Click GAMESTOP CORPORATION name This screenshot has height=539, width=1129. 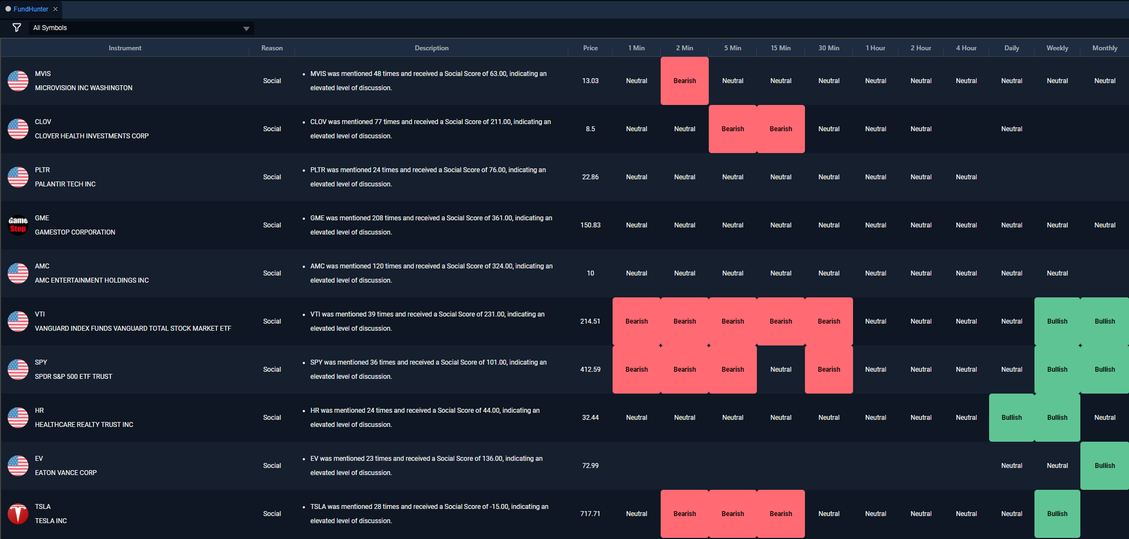point(75,232)
